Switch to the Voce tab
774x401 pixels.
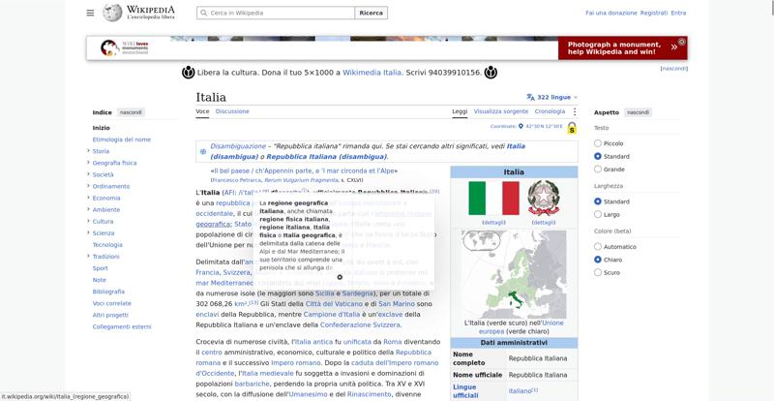click(202, 111)
